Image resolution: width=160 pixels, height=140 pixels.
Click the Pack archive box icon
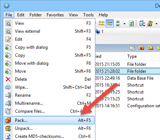tap(8, 120)
